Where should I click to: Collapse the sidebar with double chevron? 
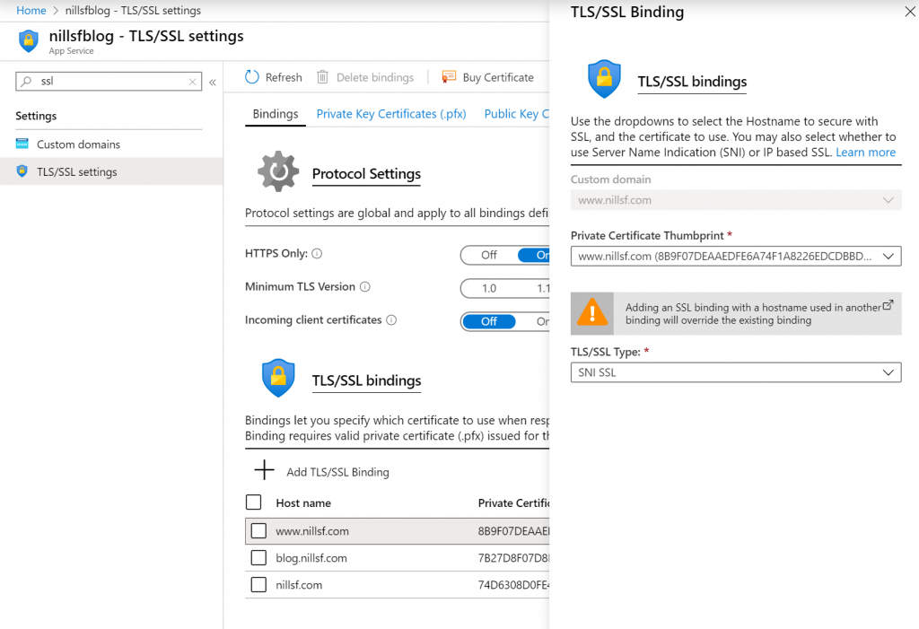click(x=212, y=82)
